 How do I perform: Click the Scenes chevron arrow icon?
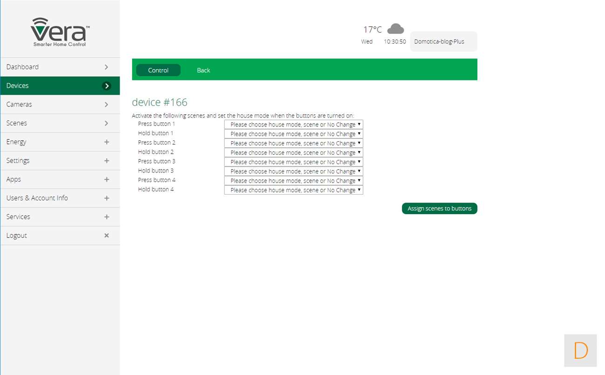point(107,123)
